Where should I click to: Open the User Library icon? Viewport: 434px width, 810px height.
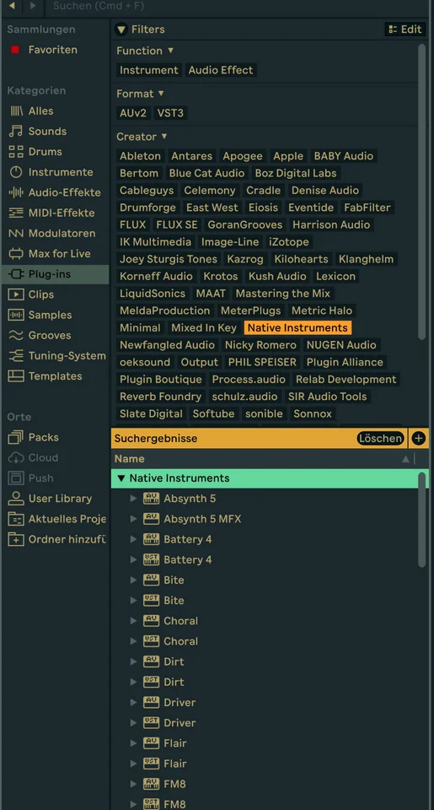(x=16, y=499)
